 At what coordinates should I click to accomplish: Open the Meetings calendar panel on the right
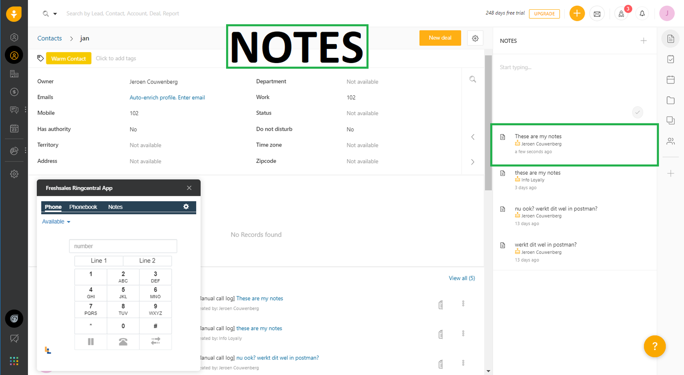click(x=670, y=79)
